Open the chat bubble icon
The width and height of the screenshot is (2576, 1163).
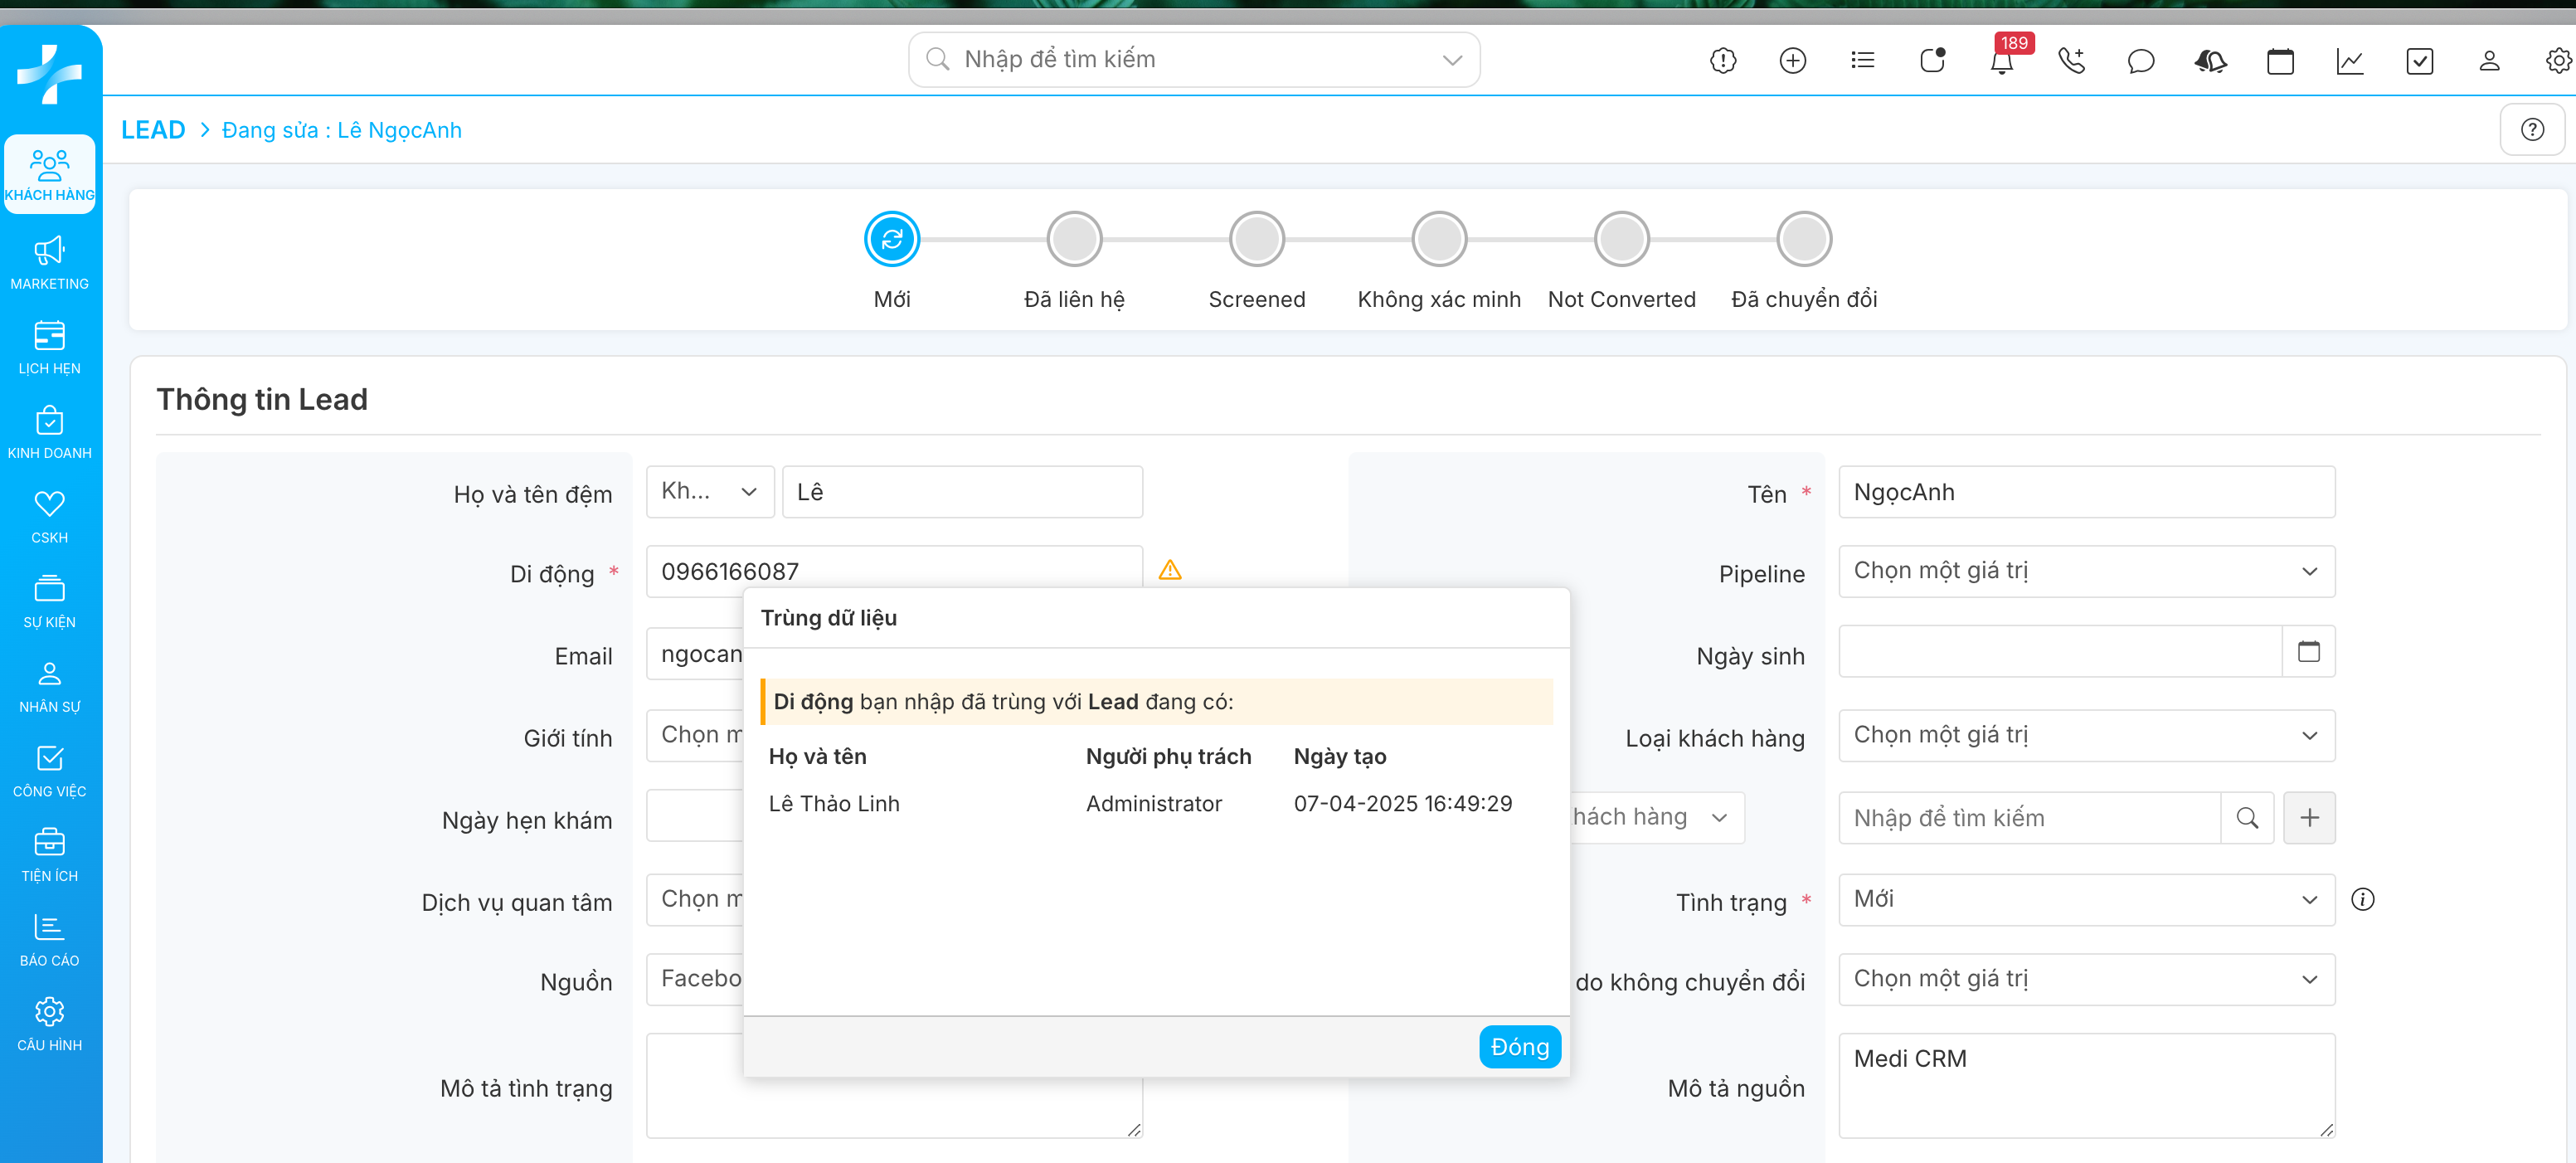tap(2140, 61)
